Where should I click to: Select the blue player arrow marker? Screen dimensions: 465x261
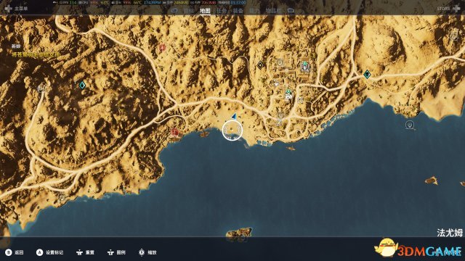tap(234, 116)
